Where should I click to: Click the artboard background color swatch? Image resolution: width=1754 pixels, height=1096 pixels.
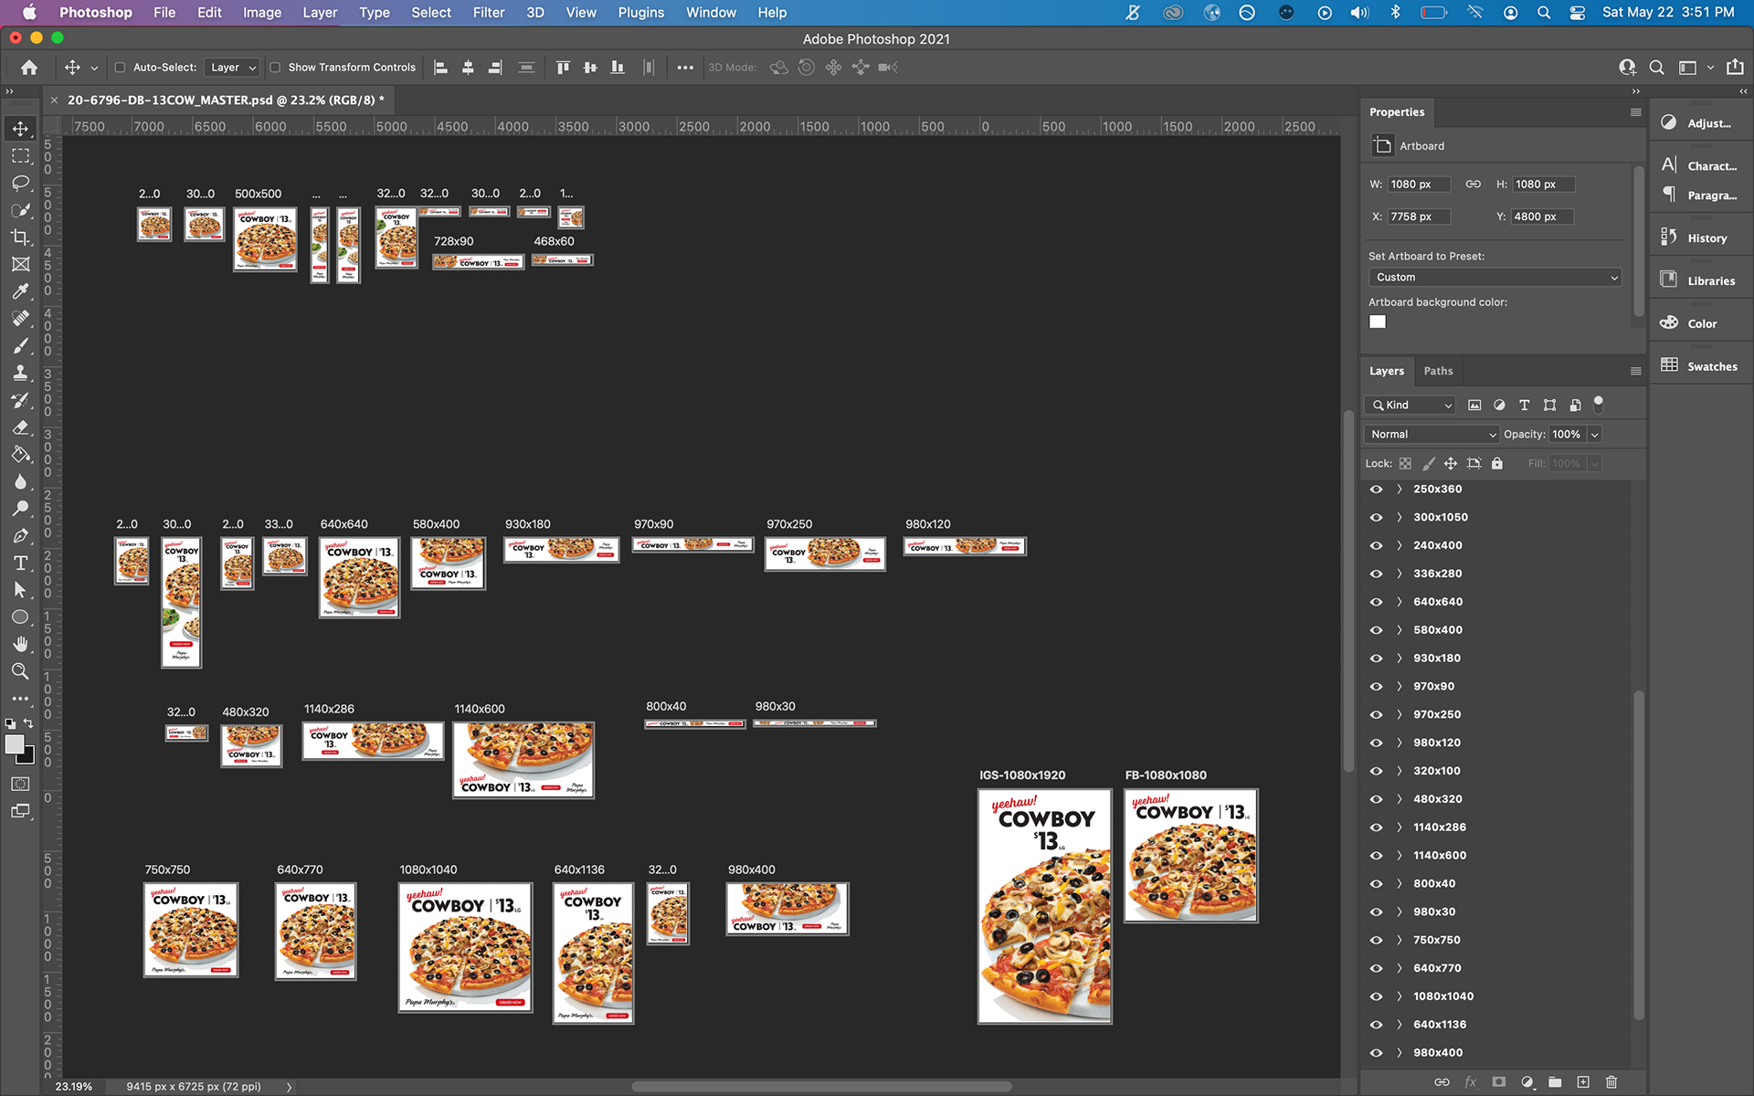[1378, 321]
